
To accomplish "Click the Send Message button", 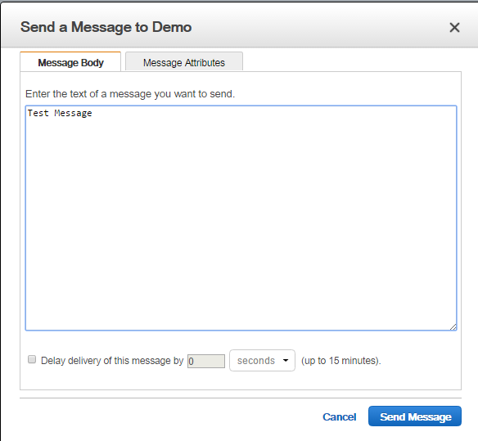I will click(415, 416).
